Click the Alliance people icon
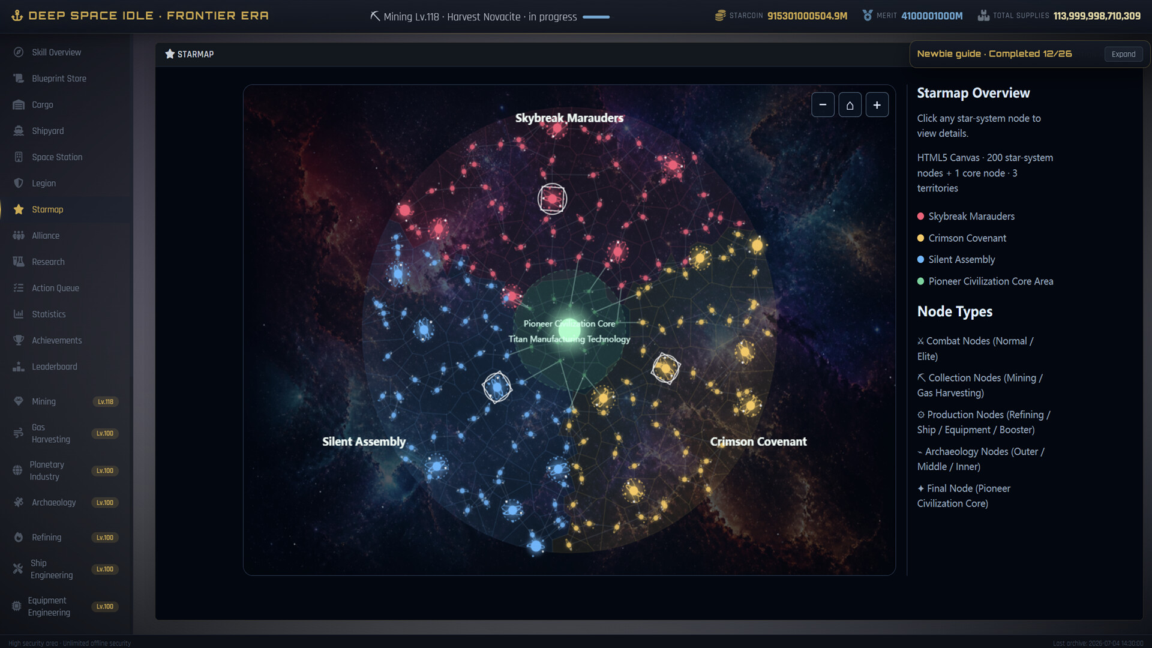The height and width of the screenshot is (648, 1152). pyautogui.click(x=19, y=236)
